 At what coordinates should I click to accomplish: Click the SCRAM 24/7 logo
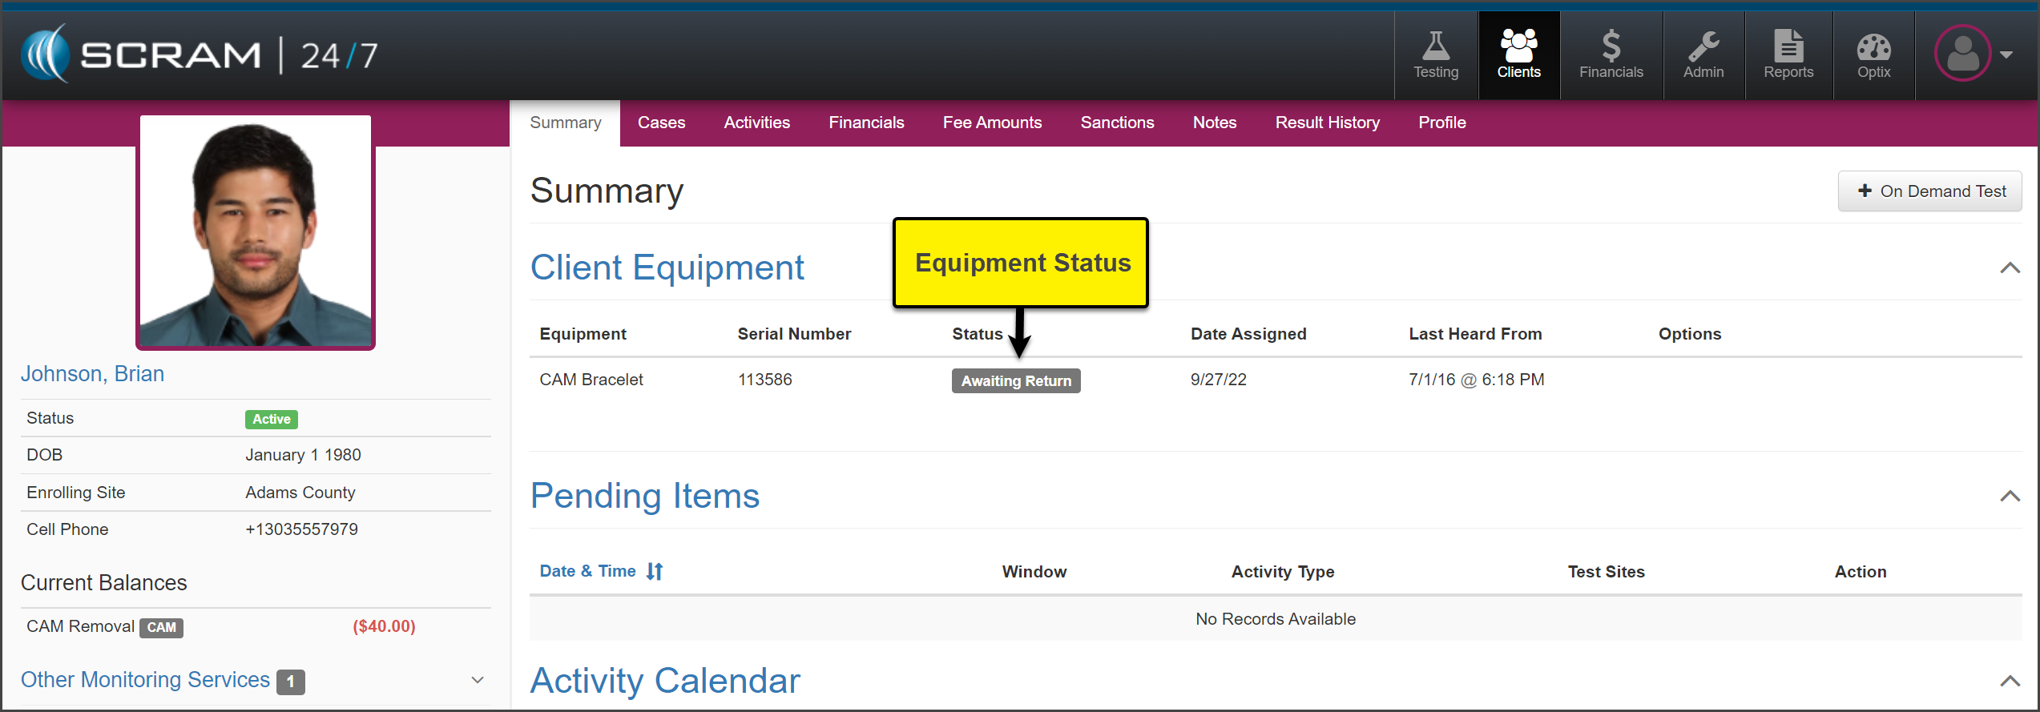(x=199, y=54)
